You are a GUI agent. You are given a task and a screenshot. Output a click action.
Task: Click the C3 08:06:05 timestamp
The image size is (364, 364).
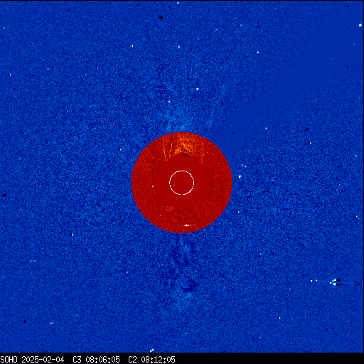point(96,360)
